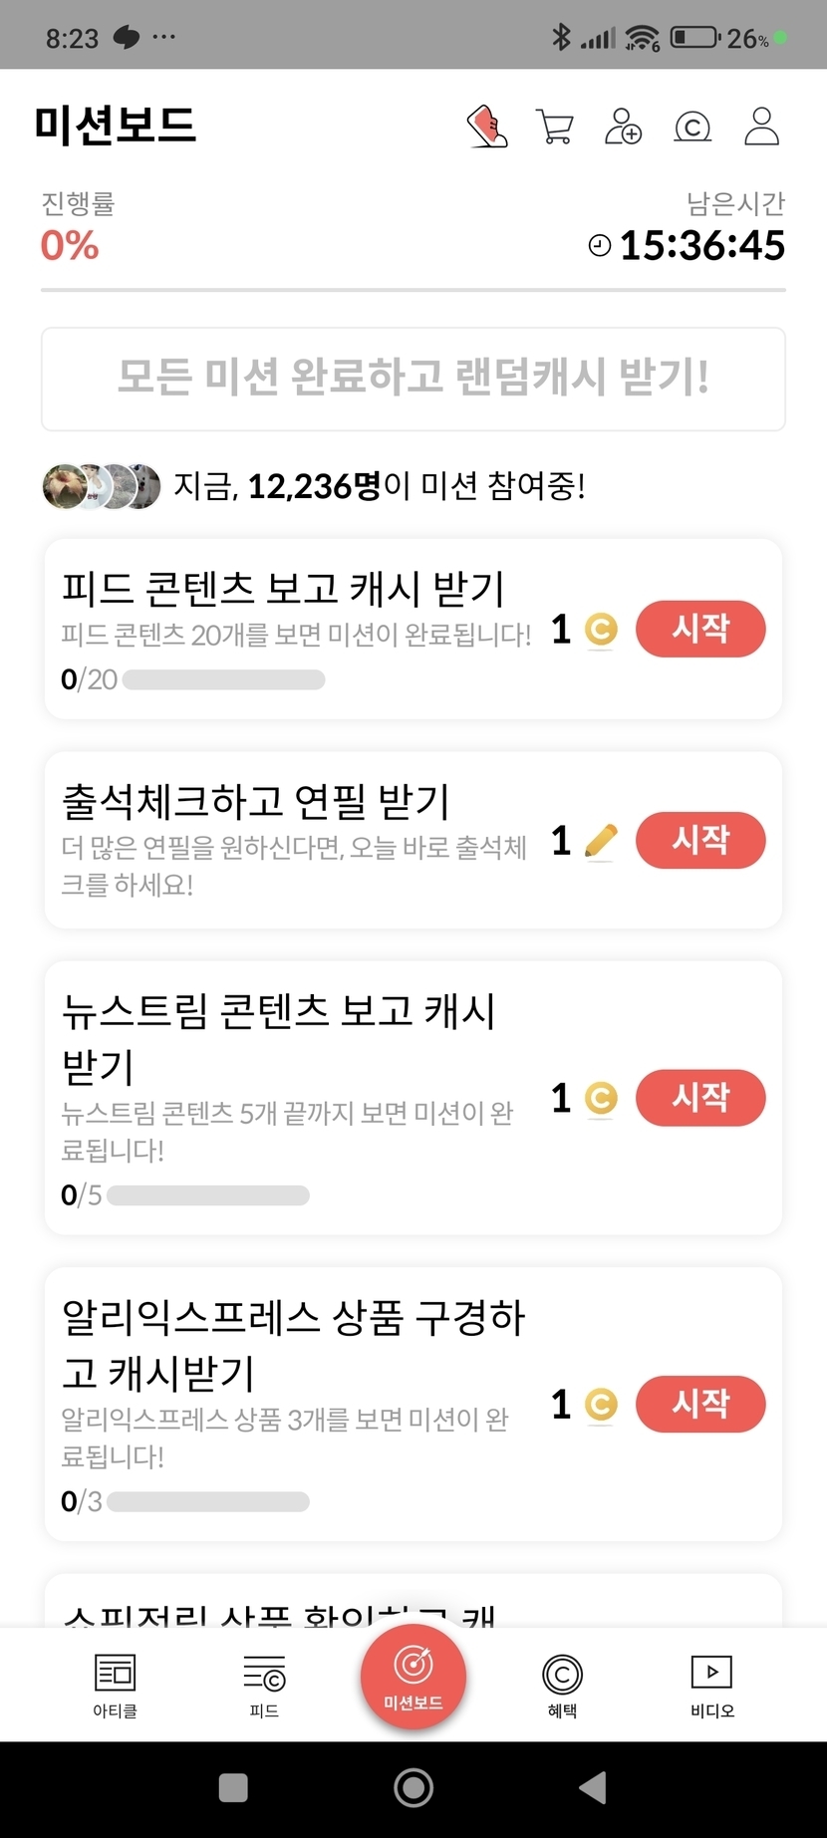Tap the Android home navigation button

point(413,1788)
